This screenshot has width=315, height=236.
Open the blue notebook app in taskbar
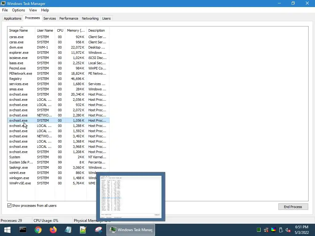click(68, 230)
